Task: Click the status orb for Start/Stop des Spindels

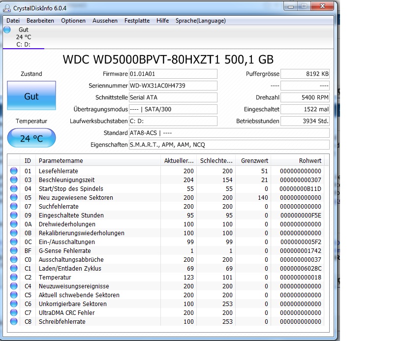Action: click(14, 188)
